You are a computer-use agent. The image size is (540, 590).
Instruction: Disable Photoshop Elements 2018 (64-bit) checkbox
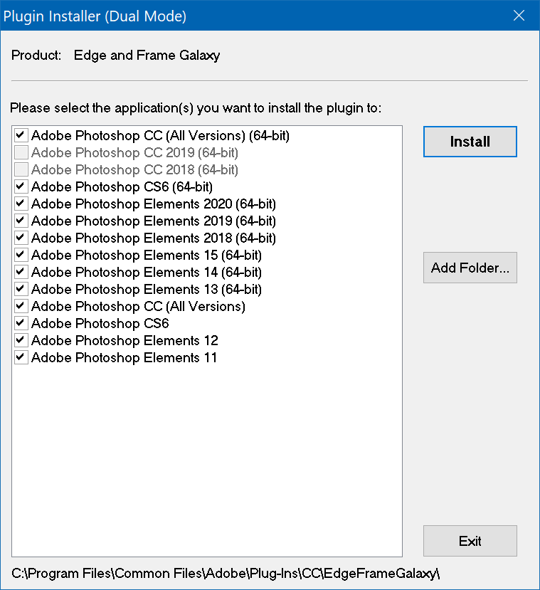[x=21, y=238]
